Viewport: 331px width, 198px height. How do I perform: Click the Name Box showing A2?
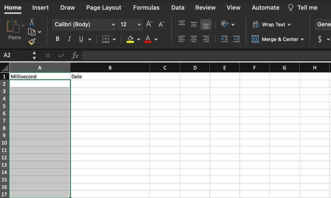pos(16,55)
